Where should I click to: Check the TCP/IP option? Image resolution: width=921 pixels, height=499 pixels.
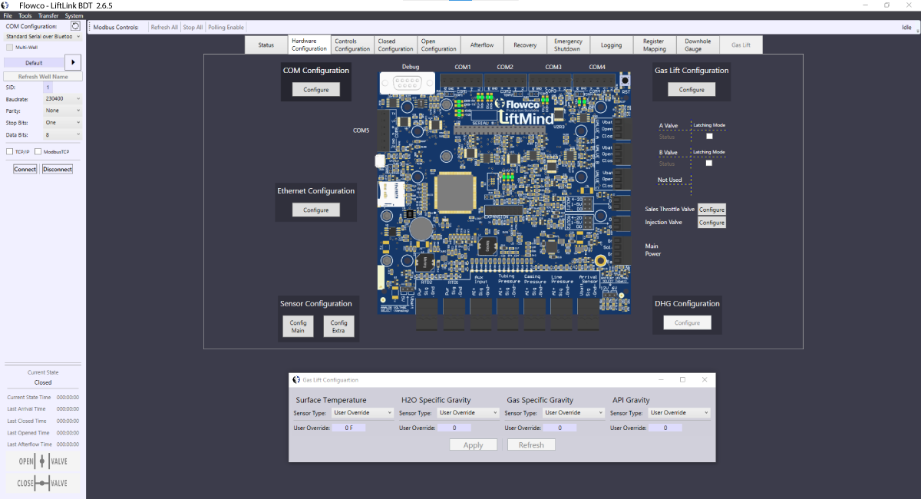(9, 152)
